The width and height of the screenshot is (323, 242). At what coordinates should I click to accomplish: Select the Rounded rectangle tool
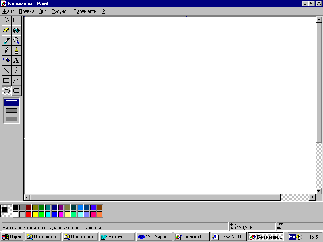(x=17, y=91)
